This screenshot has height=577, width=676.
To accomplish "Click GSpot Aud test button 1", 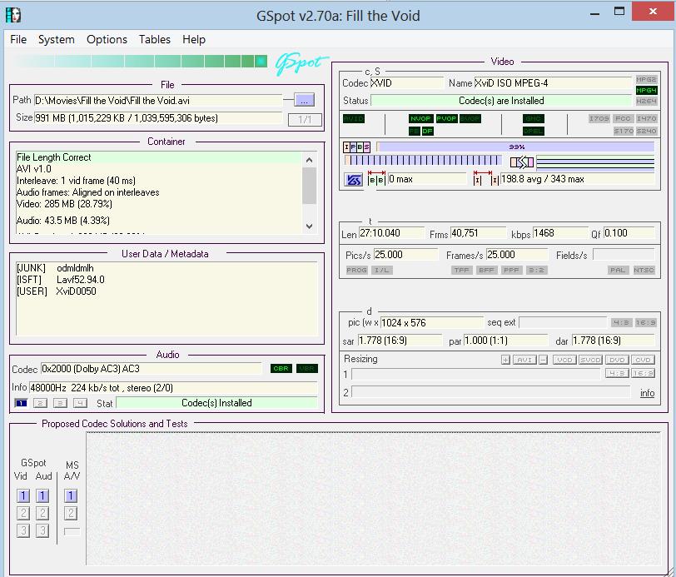I will 42,496.
